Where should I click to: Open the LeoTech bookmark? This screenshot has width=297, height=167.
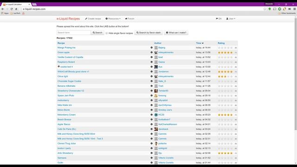click(x=15, y=13)
